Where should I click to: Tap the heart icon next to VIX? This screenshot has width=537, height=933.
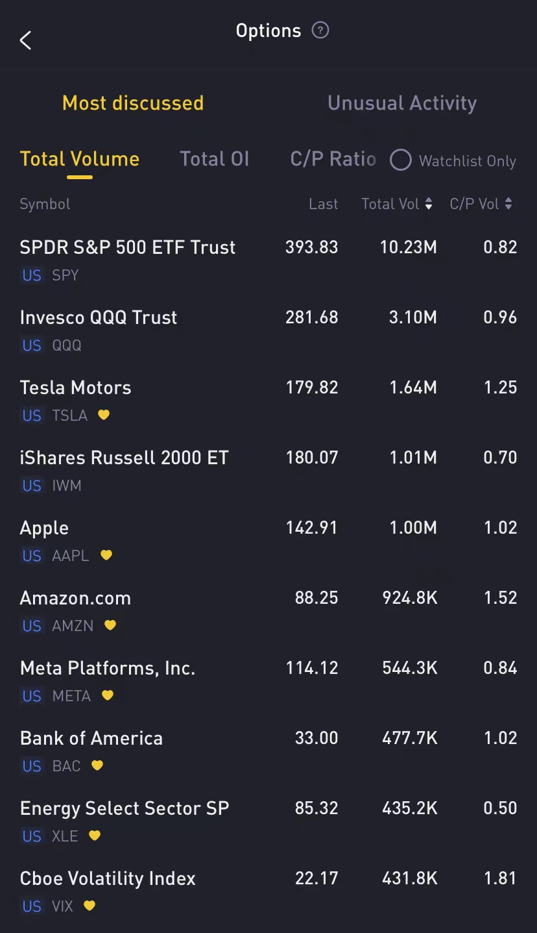[90, 906]
